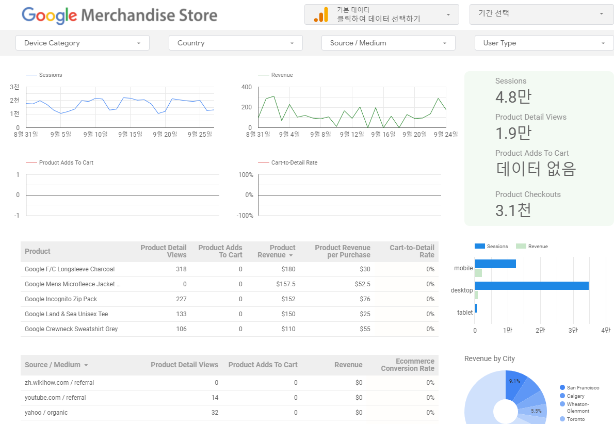Sort by Ecommerce Conversion Rate column
This screenshot has height=424, width=614.
coord(407,365)
